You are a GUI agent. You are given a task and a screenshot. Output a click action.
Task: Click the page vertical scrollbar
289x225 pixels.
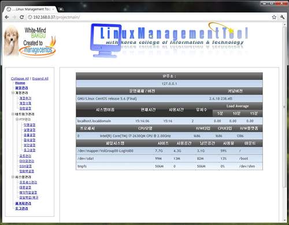point(284,107)
